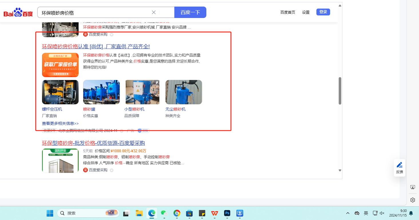419x220 pixels.
Task: Open 设置 in the top navigation
Action: click(x=306, y=12)
